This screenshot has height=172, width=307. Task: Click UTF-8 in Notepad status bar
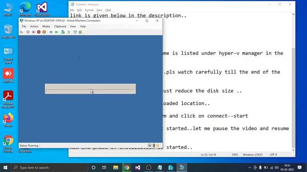tap(273, 155)
